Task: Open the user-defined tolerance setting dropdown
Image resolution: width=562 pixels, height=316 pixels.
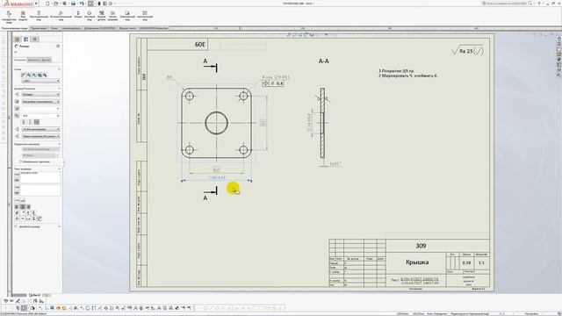Action: pos(41,102)
